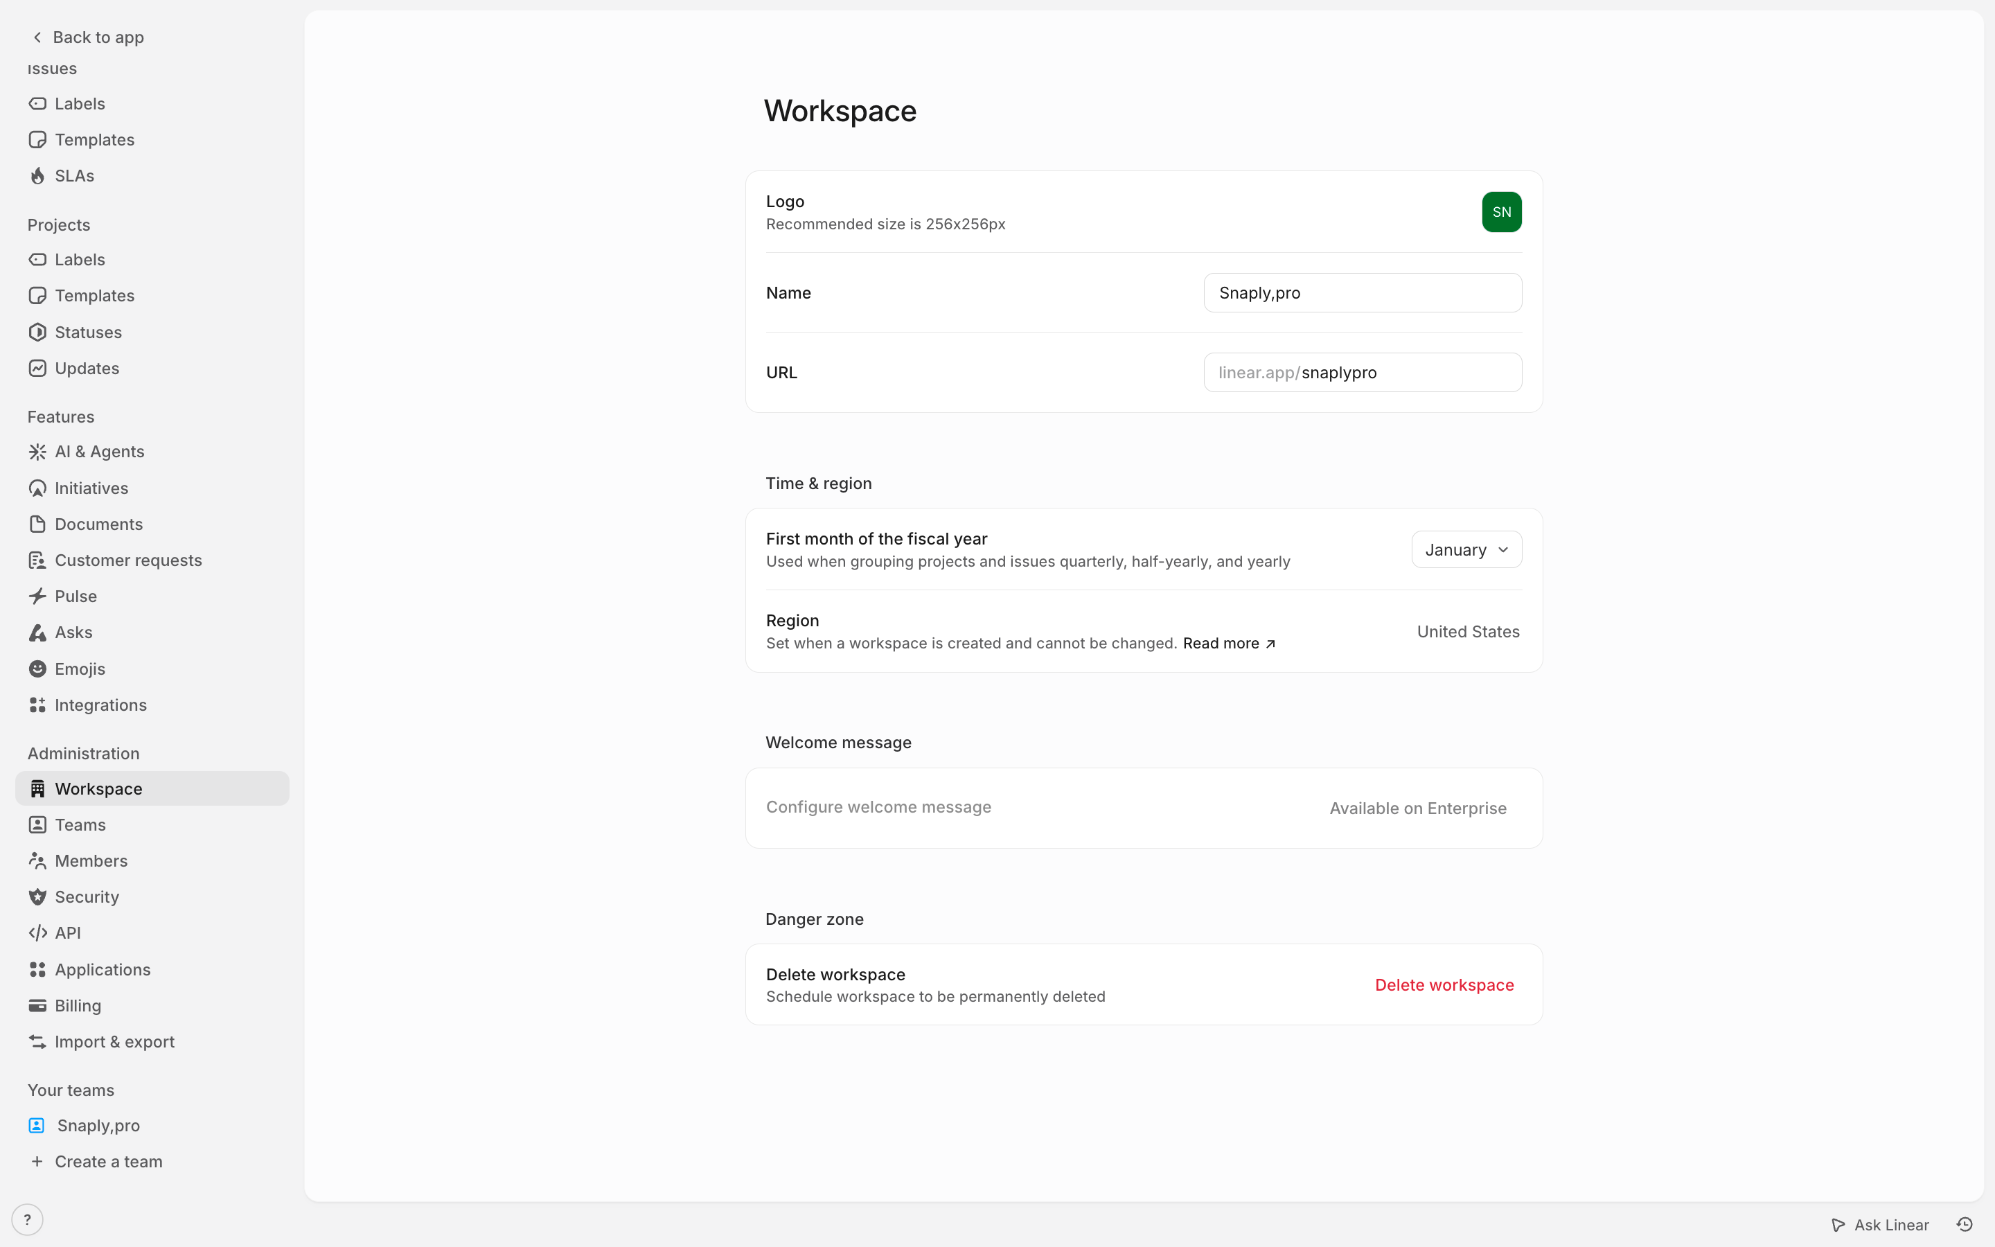Click Danger zone section heading
Viewport: 1995px width, 1247px height.
point(814,919)
